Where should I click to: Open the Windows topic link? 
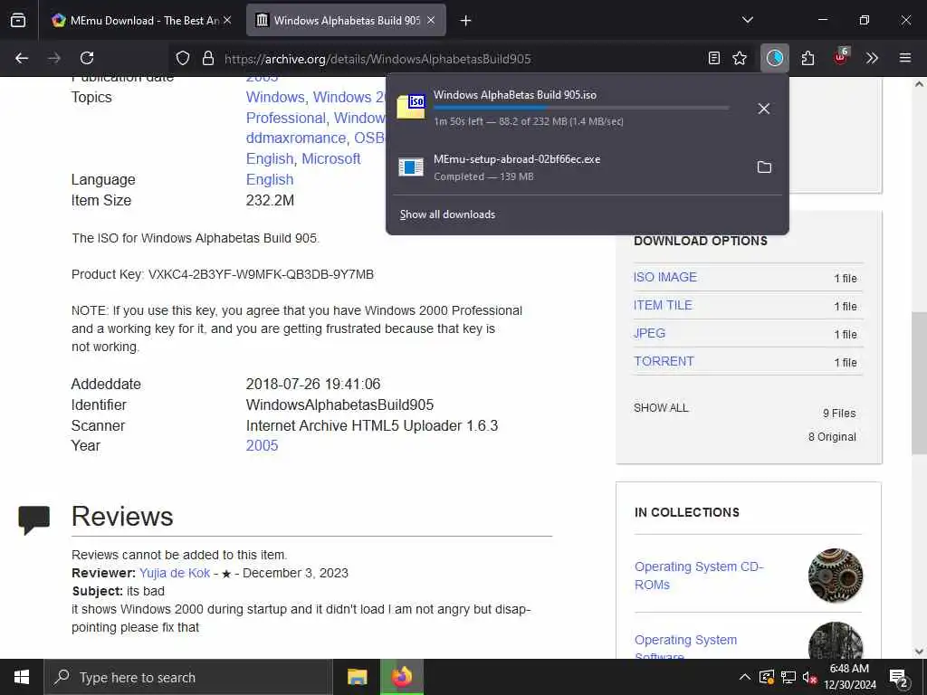275,97
